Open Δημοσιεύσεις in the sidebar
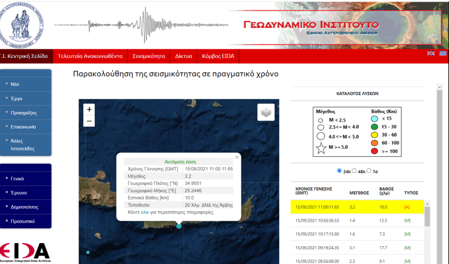 (x=26, y=207)
